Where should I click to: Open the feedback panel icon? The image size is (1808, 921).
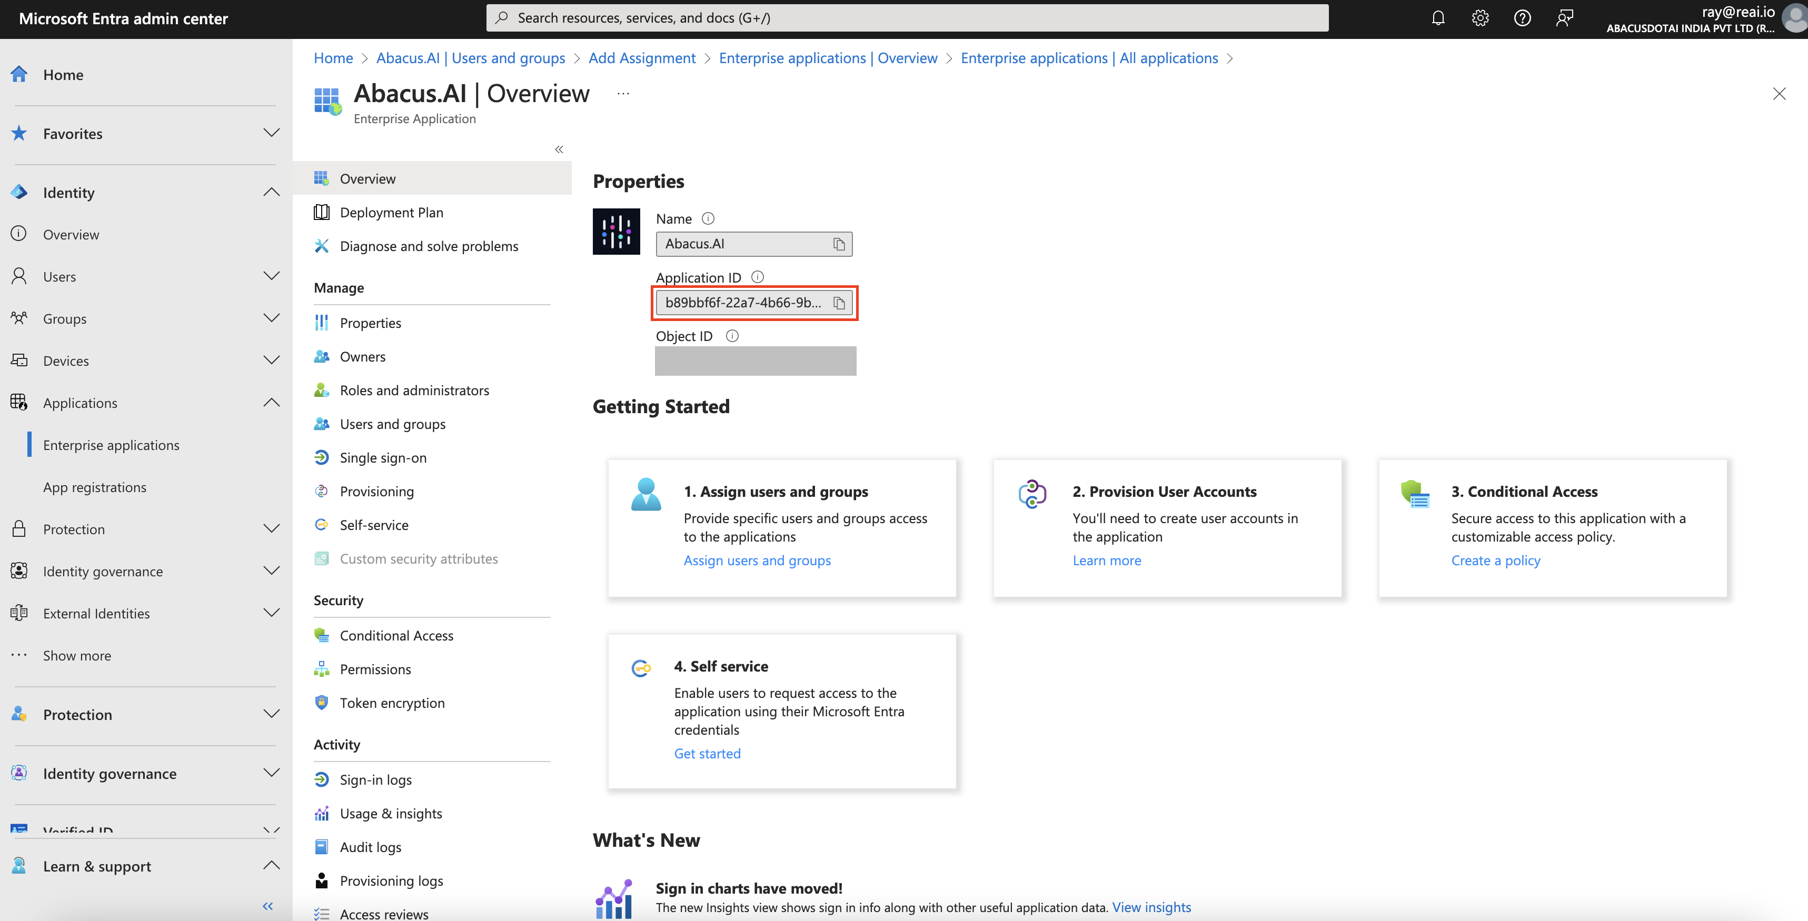click(x=1564, y=17)
